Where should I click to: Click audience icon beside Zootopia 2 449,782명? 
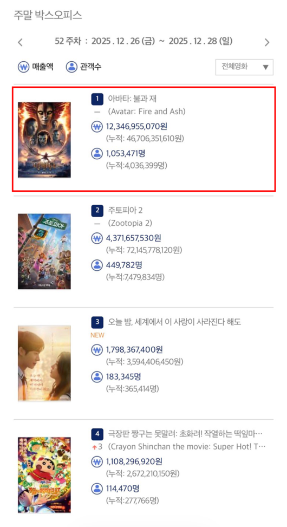click(97, 265)
